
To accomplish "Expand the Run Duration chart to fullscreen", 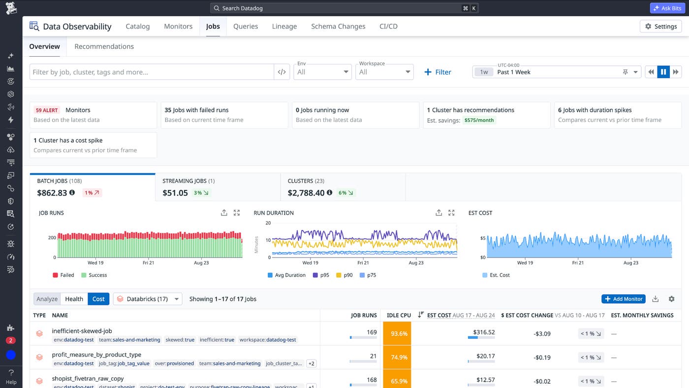I will [452, 213].
